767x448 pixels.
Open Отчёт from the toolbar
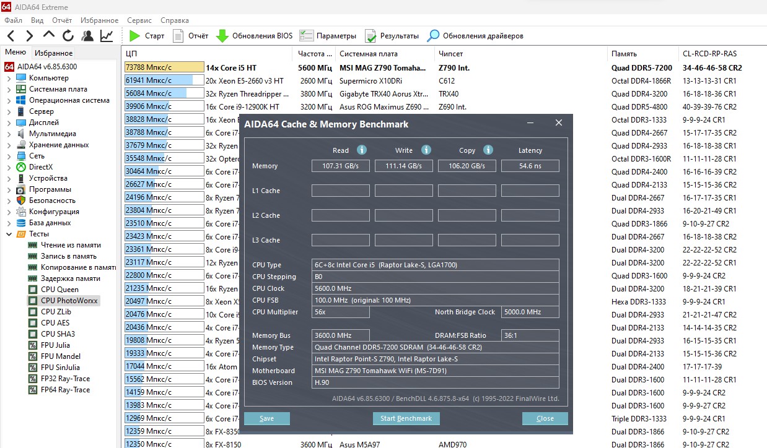tap(190, 36)
